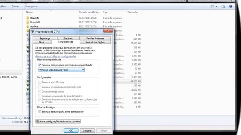The height and width of the screenshot is (135, 241).
Task: Open the Assinaturas Digitais tab
Action: click(95, 42)
